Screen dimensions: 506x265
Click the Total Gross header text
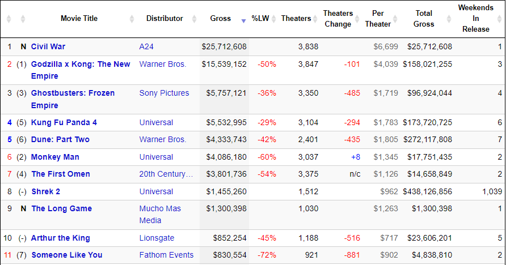tap(424, 19)
